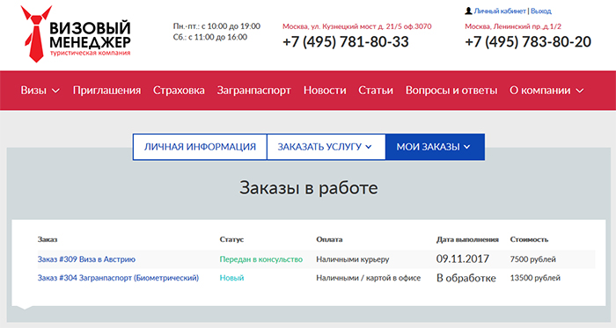Click the Новый order status
The image size is (616, 328).
click(x=231, y=278)
